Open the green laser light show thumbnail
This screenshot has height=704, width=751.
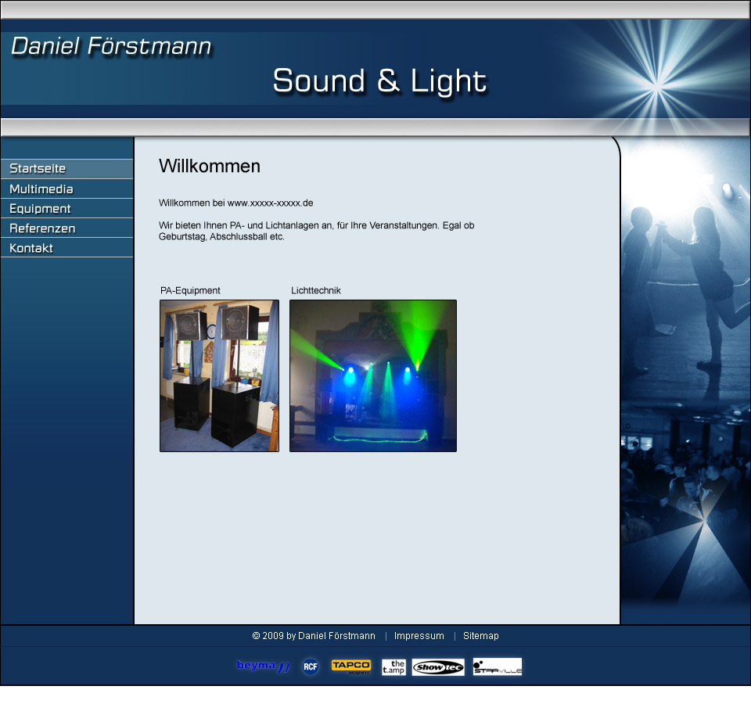pos(373,375)
